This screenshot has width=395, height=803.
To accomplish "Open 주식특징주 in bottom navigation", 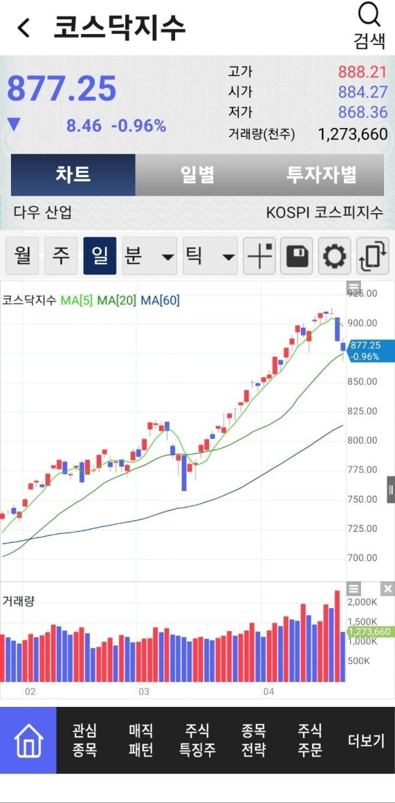I will [x=197, y=740].
